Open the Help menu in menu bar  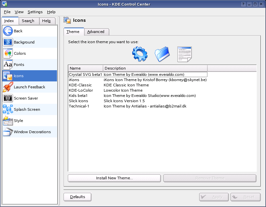point(51,12)
